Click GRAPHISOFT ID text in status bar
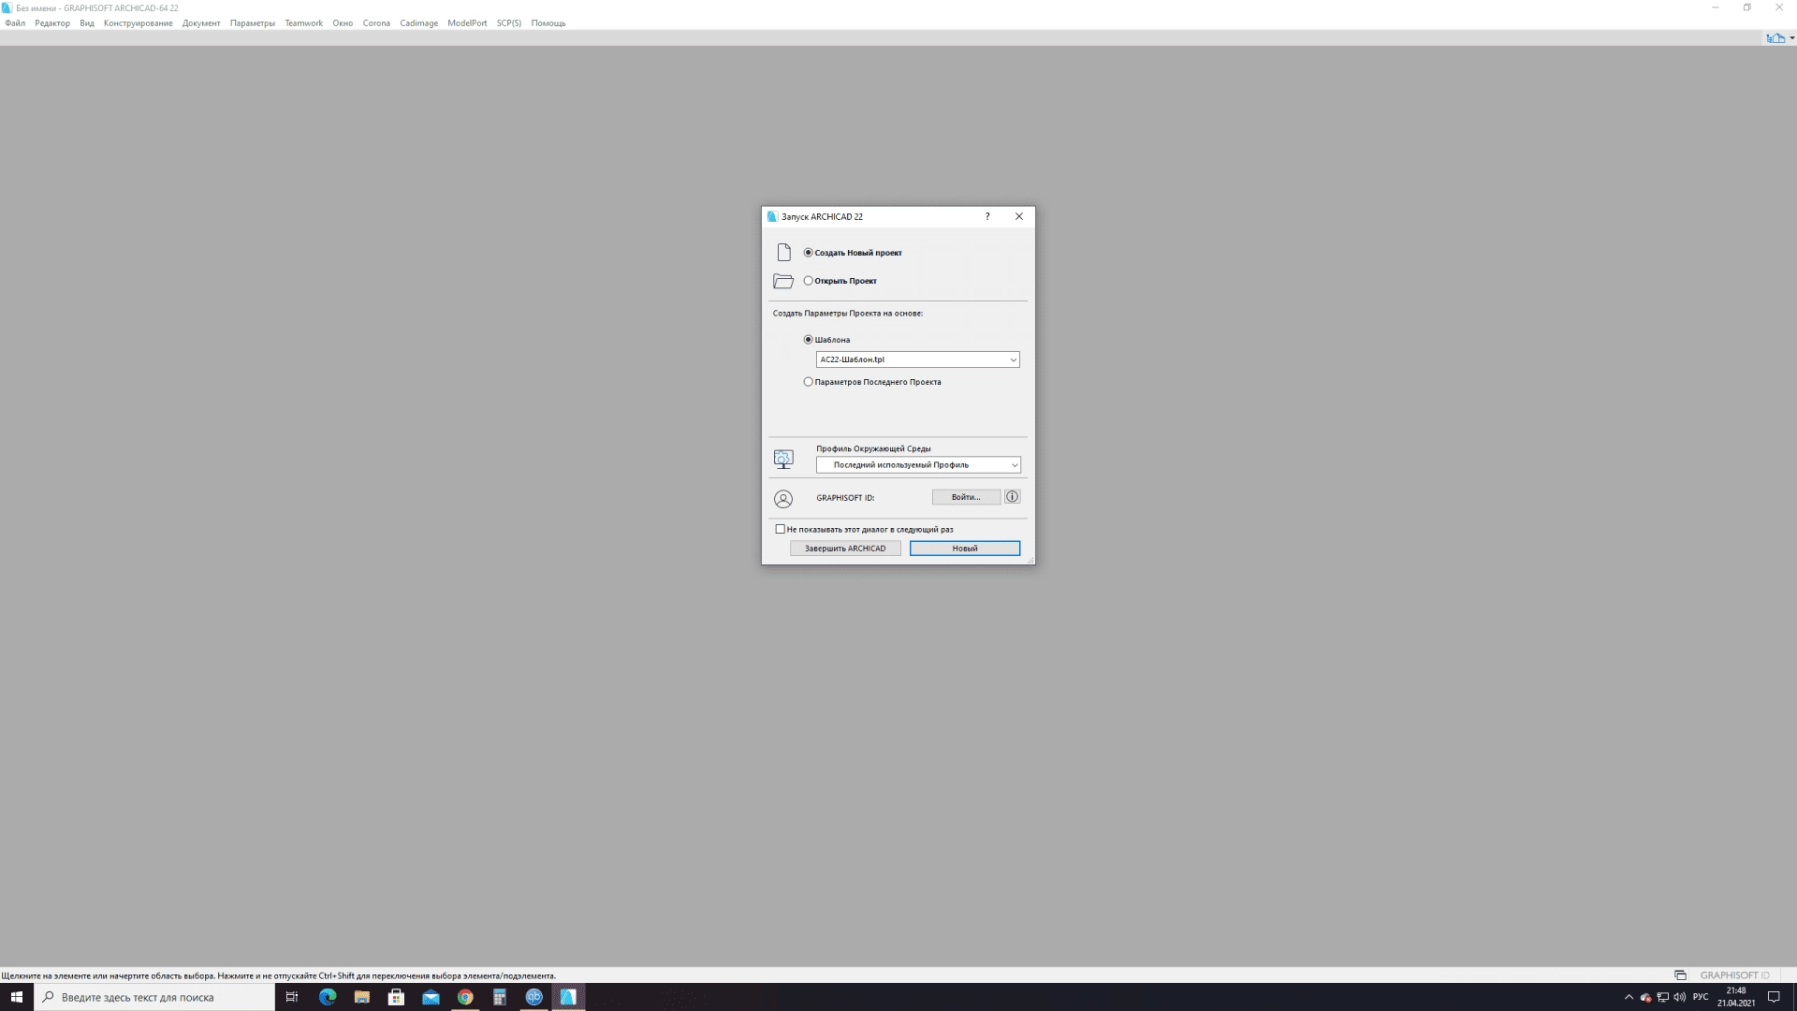The height and width of the screenshot is (1011, 1797). (x=1735, y=975)
